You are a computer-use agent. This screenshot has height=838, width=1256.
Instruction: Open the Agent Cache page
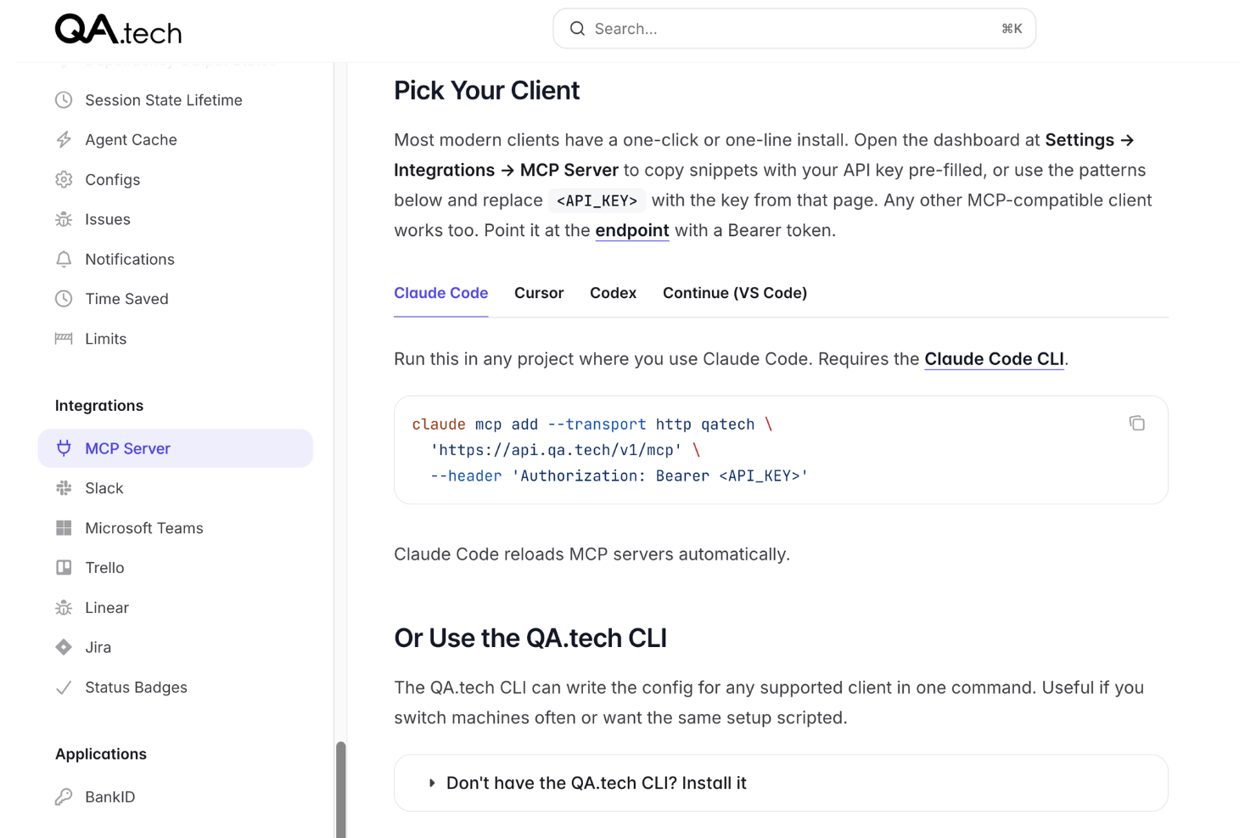click(131, 140)
